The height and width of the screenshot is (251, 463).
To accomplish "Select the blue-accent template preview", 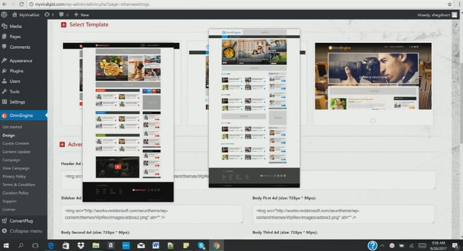I will pyautogui.click(x=254, y=108).
